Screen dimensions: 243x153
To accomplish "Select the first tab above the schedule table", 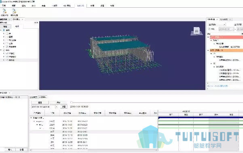I will pyautogui.click(x=33, y=97).
